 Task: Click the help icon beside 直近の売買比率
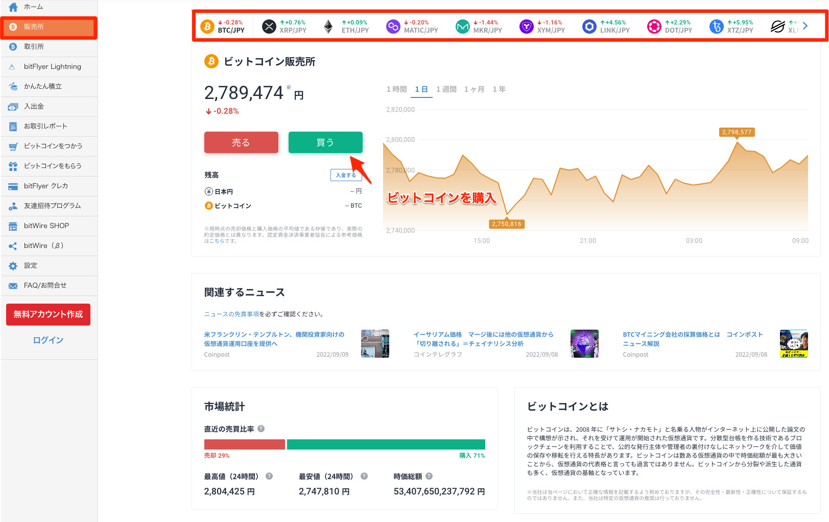[x=262, y=429]
